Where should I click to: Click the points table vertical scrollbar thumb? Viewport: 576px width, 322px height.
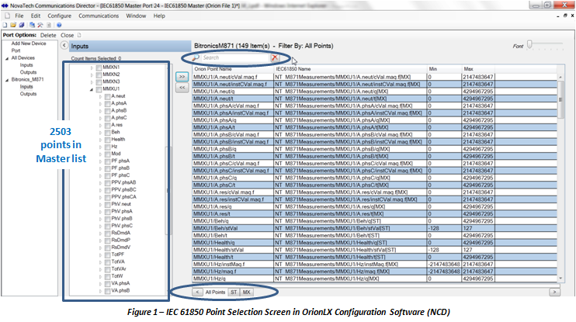tap(560, 99)
